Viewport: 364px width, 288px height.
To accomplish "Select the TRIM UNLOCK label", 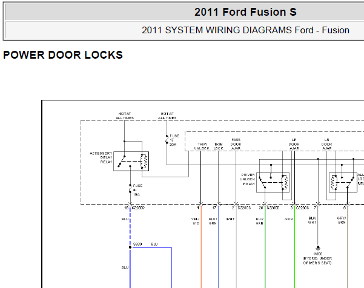I will (202, 146).
